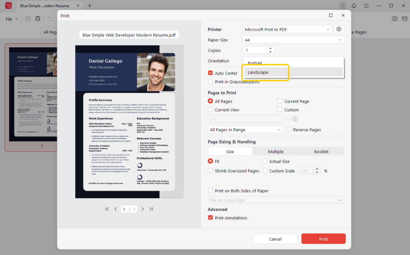Go to previous page in preview

[116, 209]
